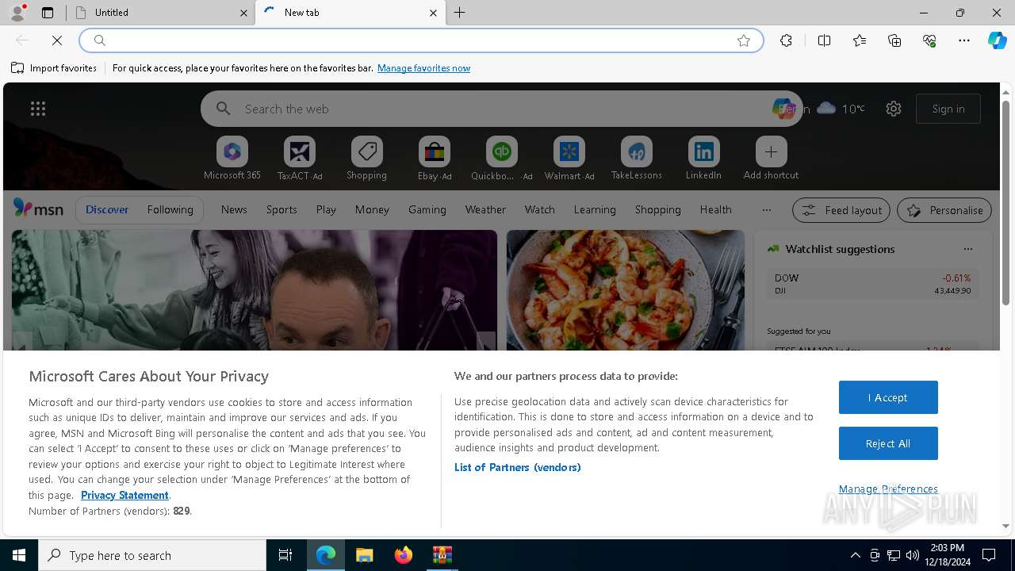Click the I Accept button
Image resolution: width=1015 pixels, height=571 pixels.
(x=888, y=397)
